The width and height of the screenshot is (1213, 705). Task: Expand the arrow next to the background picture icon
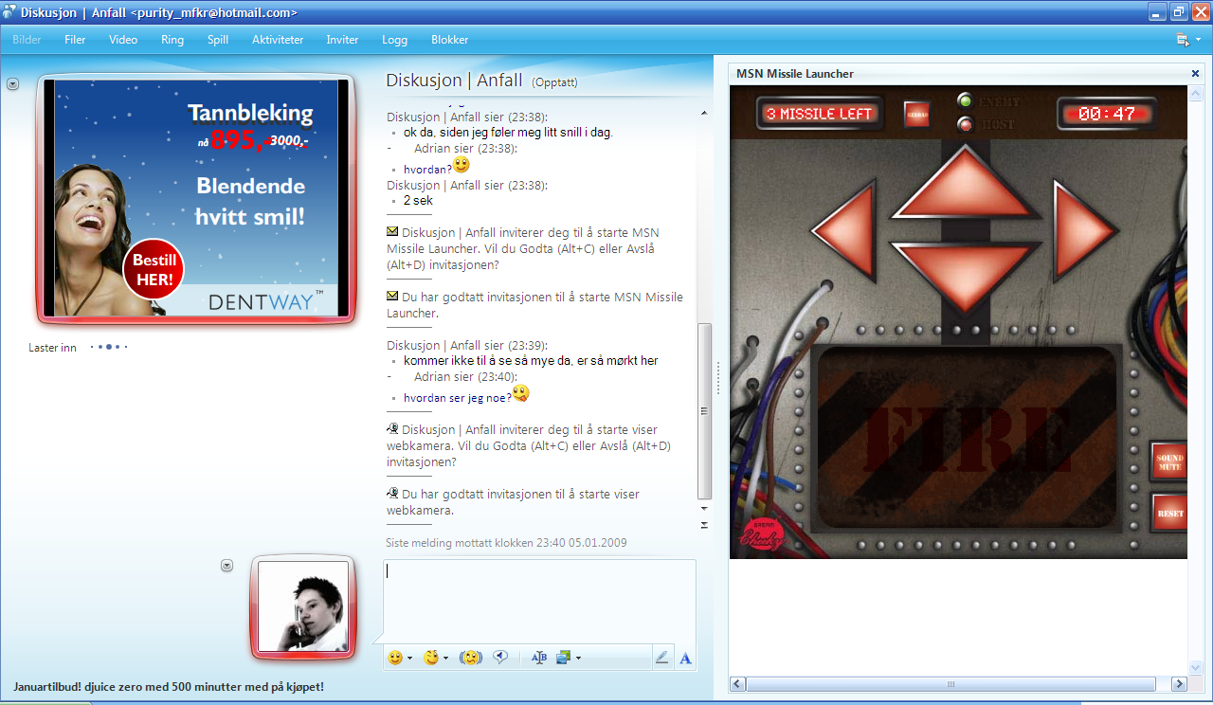coord(578,659)
